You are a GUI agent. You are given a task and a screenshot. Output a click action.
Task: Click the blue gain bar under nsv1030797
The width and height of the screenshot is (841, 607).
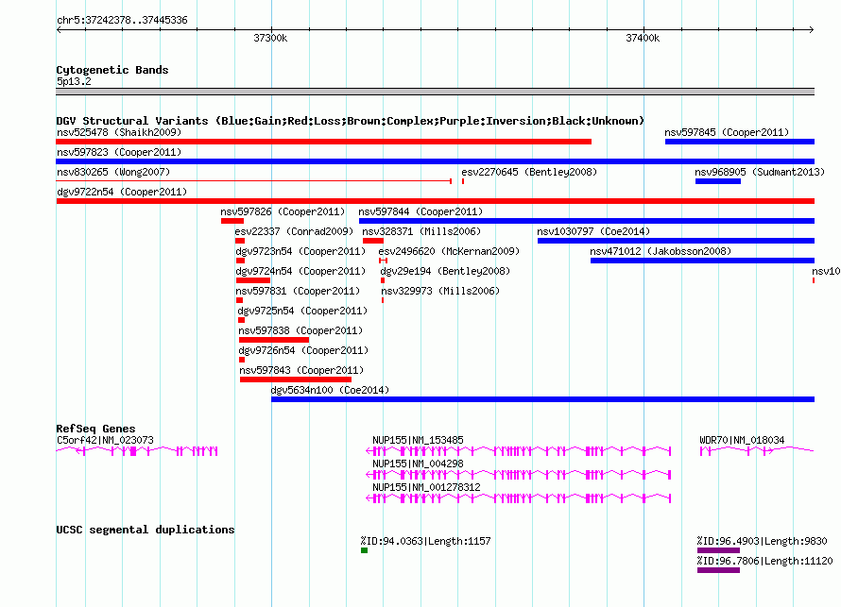[x=676, y=241]
